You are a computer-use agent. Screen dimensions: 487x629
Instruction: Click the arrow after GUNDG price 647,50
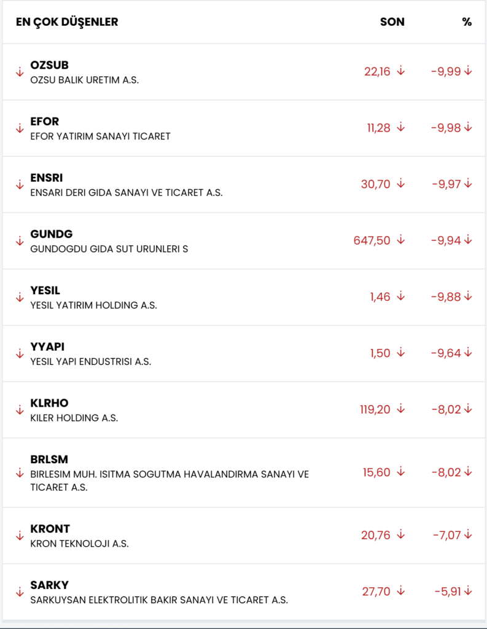coord(401,240)
